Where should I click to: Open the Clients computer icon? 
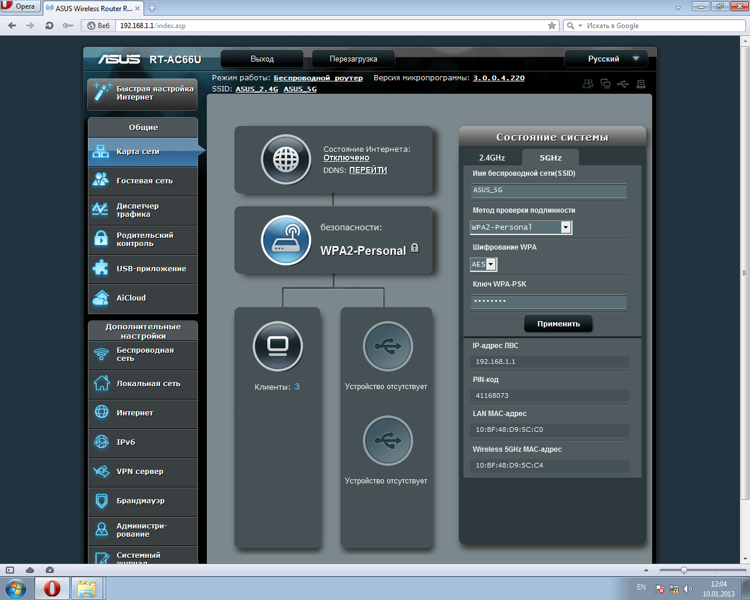pyautogui.click(x=278, y=346)
